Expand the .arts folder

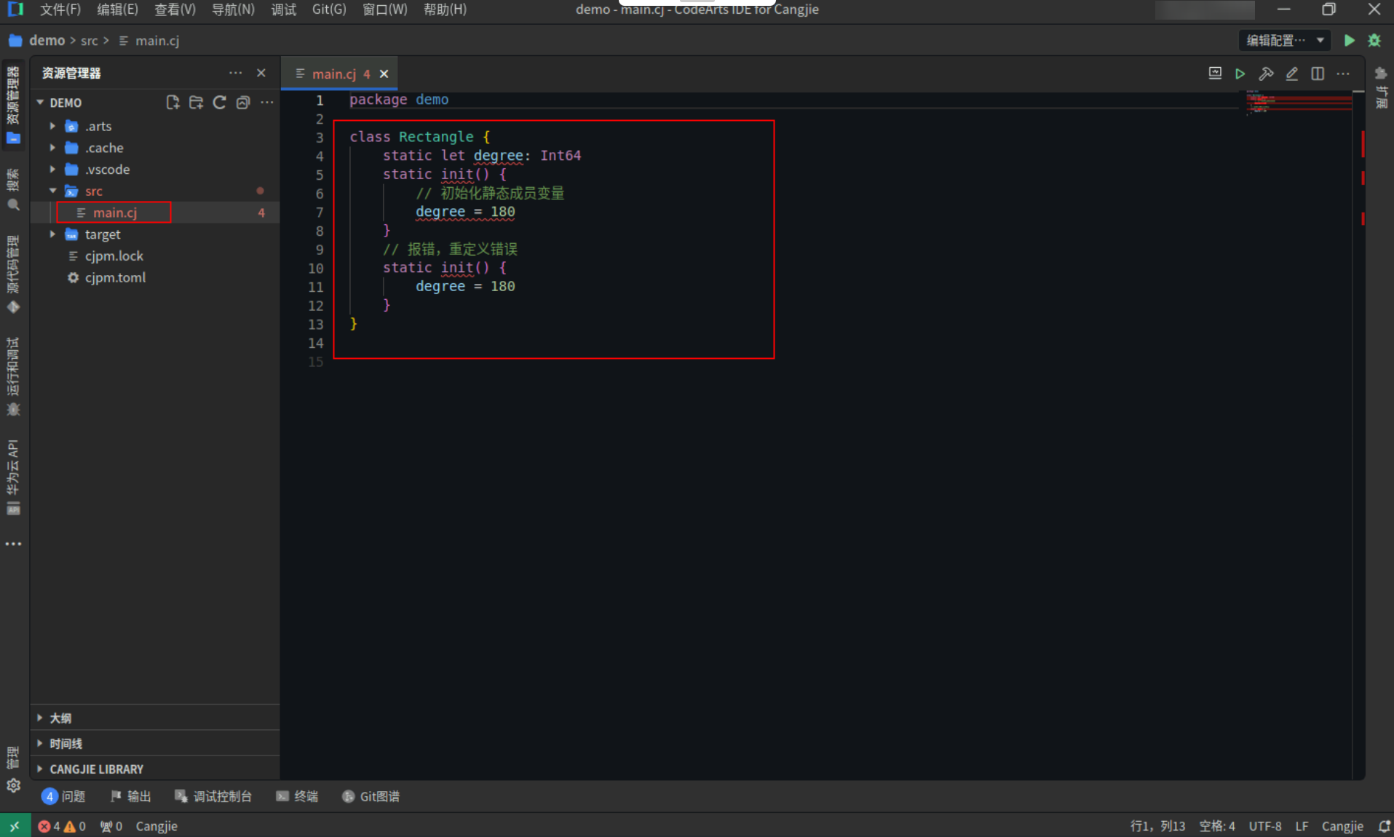[x=52, y=126]
